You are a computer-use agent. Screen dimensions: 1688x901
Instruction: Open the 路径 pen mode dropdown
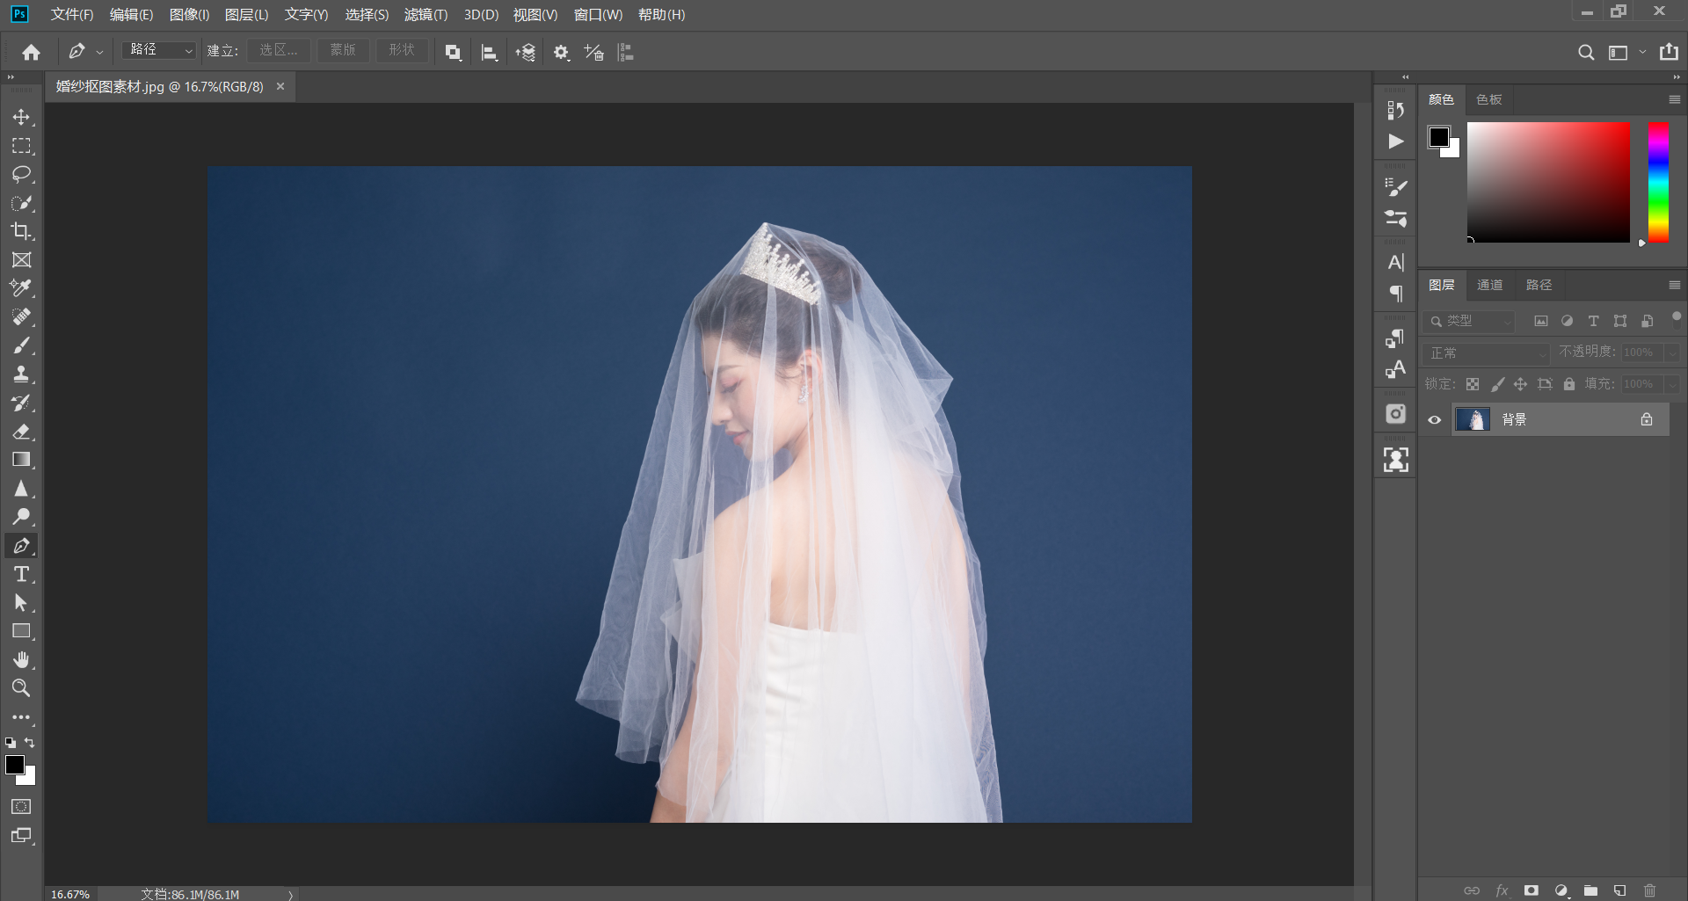coord(159,51)
